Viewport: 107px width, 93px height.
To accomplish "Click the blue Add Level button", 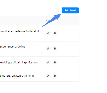I will pyautogui.click(x=70, y=10).
